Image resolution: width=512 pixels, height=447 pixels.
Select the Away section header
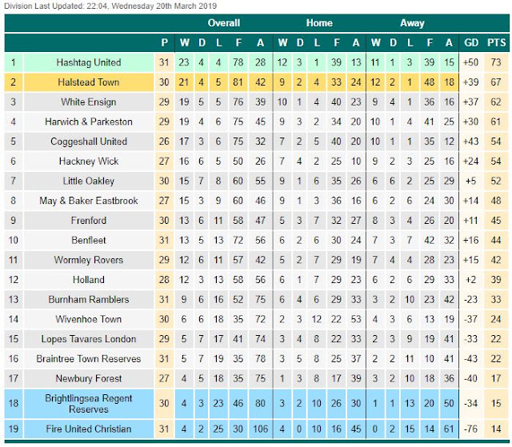point(412,23)
